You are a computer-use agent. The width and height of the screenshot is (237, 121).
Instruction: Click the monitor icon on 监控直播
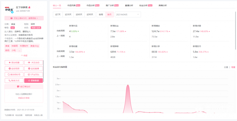29,69
